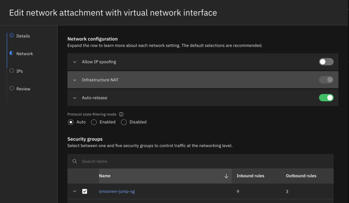Expand the Auto-release row chevron
The image size is (349, 203).
tap(75, 98)
